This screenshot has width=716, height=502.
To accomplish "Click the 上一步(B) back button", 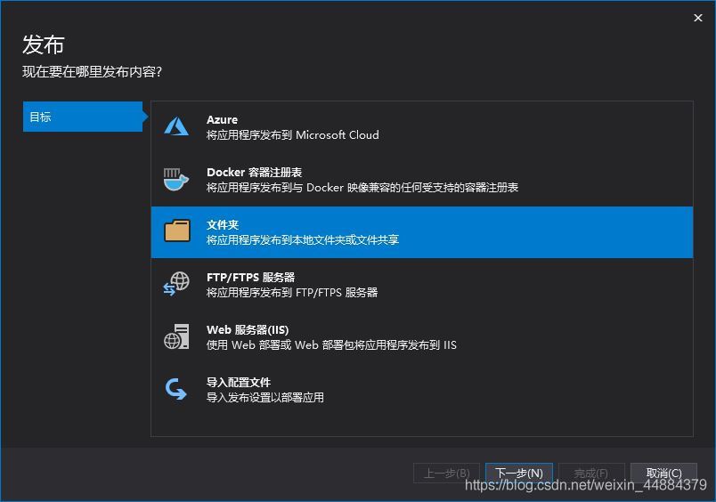I will (x=446, y=473).
